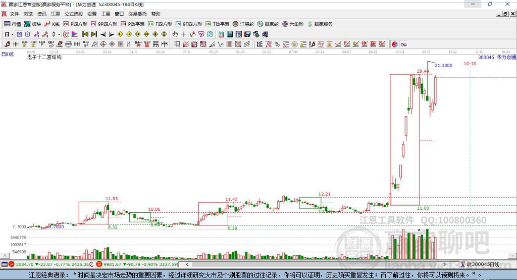Open the 公式选股 menu
The width and height of the screenshot is (517, 280).
(74, 14)
